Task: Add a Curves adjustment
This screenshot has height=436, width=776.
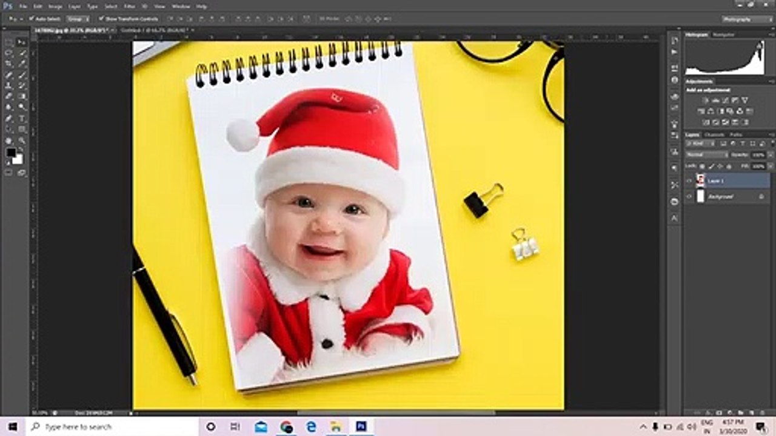Action: point(725,101)
